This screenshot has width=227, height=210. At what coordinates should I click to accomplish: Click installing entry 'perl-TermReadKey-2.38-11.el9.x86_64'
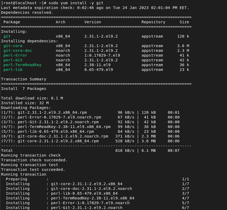coord(93,198)
